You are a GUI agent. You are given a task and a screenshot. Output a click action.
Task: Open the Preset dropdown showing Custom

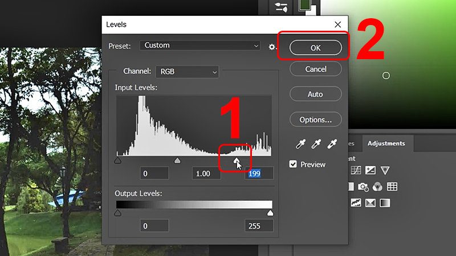pyautogui.click(x=201, y=46)
